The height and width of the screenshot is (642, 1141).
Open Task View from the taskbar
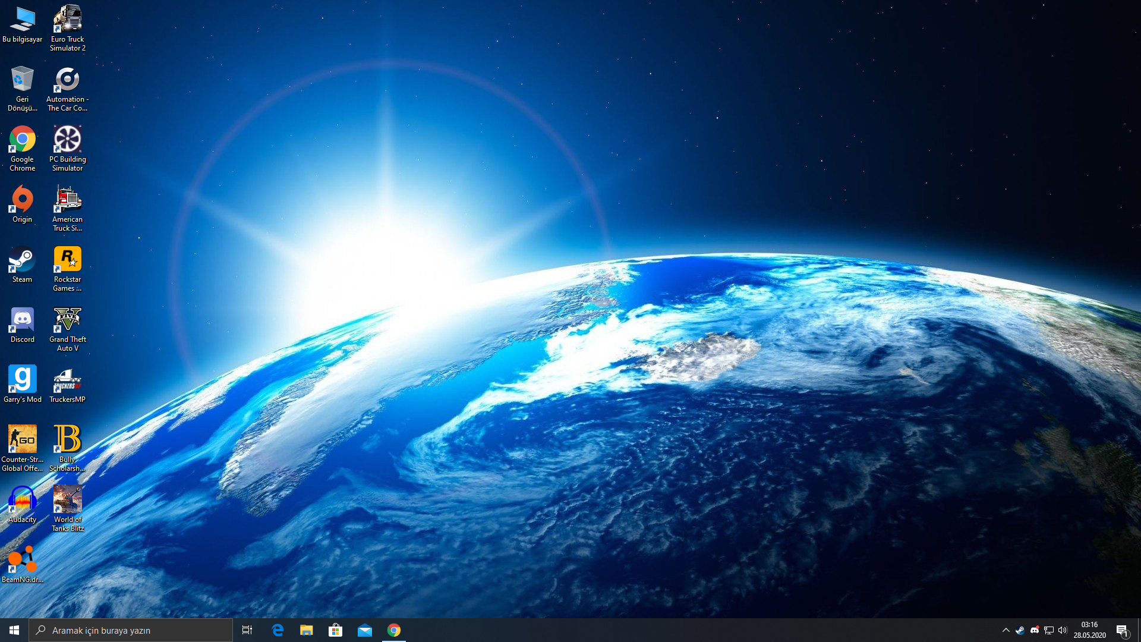coord(247,630)
